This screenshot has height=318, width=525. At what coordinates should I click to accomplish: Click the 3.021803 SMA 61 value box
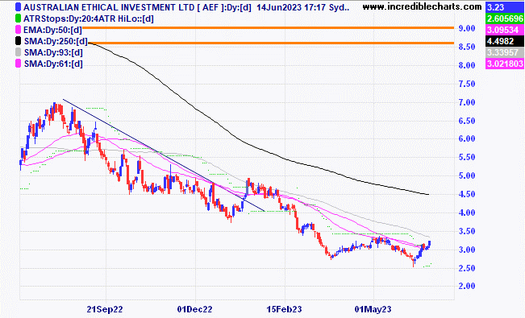click(505, 64)
